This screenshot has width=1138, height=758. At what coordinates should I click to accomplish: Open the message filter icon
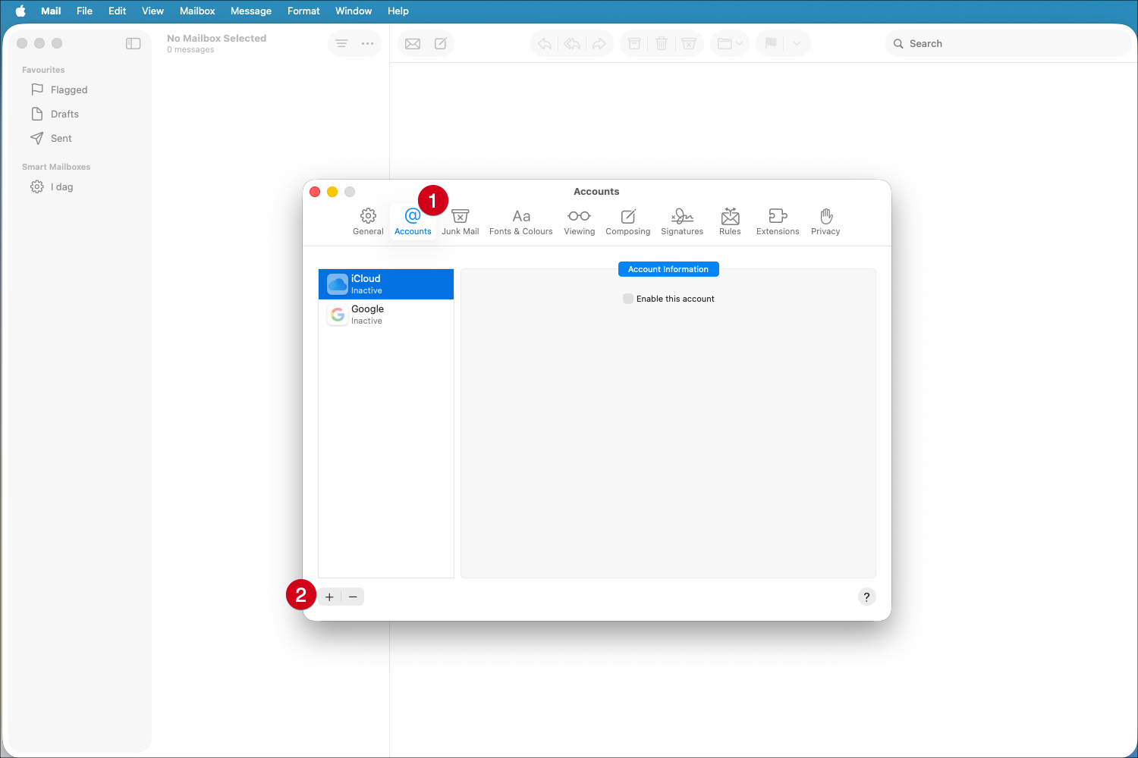point(341,43)
